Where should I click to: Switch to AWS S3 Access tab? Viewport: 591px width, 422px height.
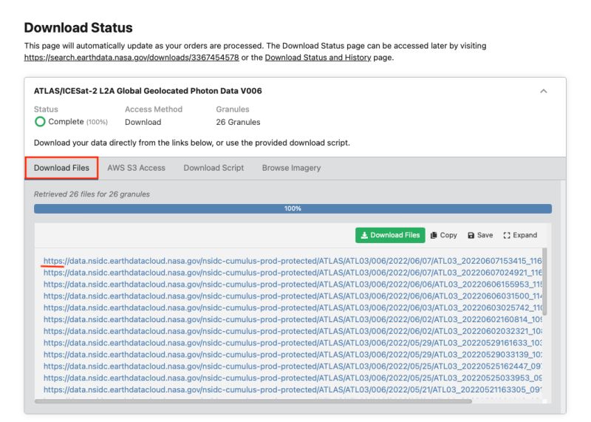coord(136,168)
